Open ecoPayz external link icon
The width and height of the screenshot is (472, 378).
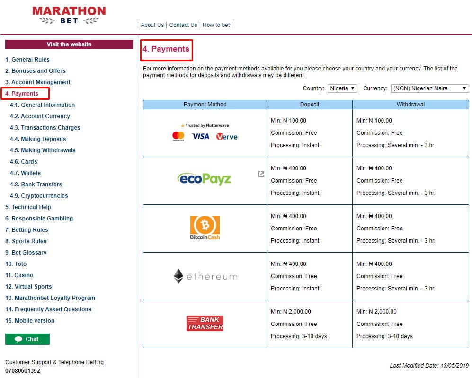(x=261, y=174)
